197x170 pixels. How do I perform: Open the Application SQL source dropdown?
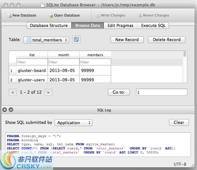[x=73, y=123]
